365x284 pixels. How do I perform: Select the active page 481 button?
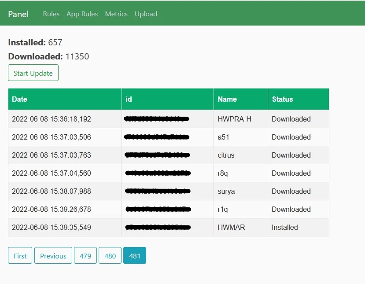click(135, 256)
